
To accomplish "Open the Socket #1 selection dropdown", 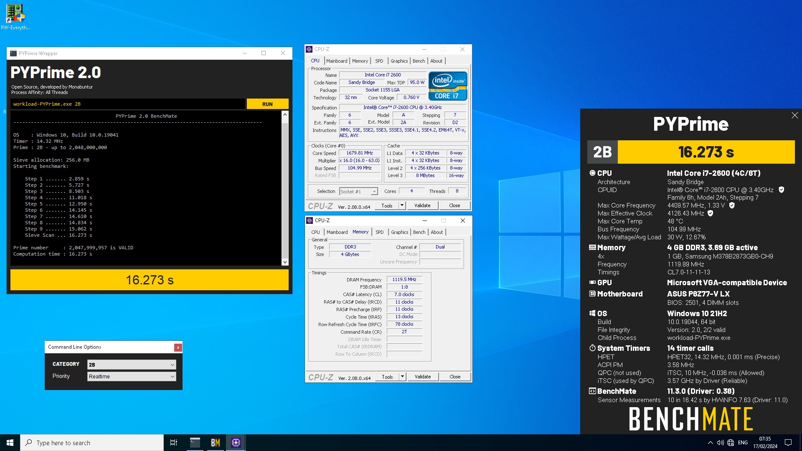I will click(358, 192).
